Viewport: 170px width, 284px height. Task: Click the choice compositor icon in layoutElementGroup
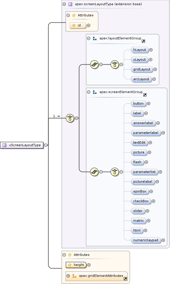click(115, 65)
